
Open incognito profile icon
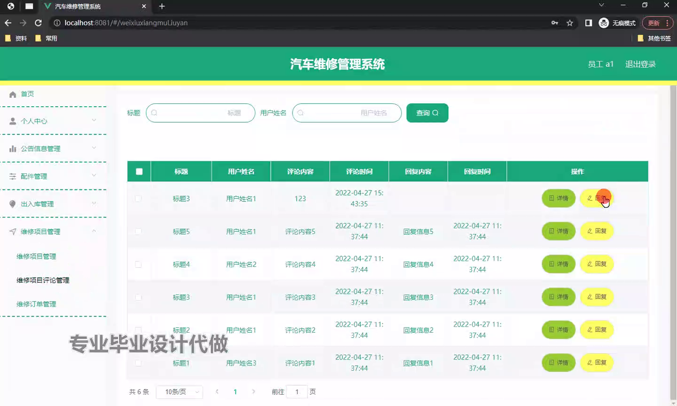coord(604,23)
